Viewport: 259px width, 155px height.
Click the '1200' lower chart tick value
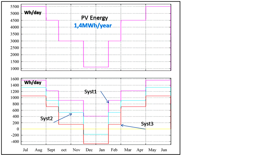pyautogui.click(x=15, y=92)
